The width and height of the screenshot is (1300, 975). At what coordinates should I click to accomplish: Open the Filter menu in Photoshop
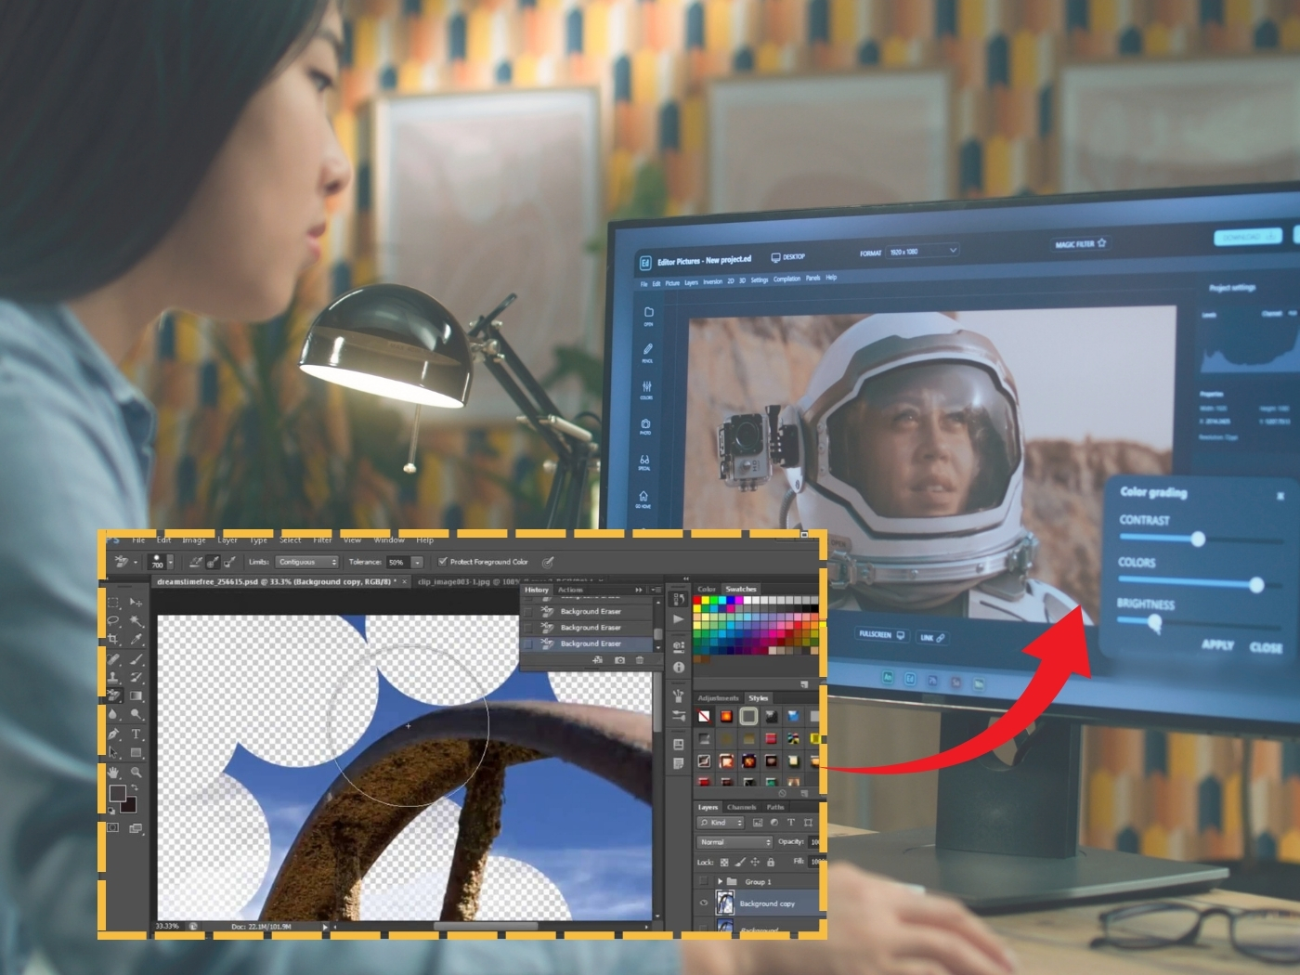coord(322,540)
